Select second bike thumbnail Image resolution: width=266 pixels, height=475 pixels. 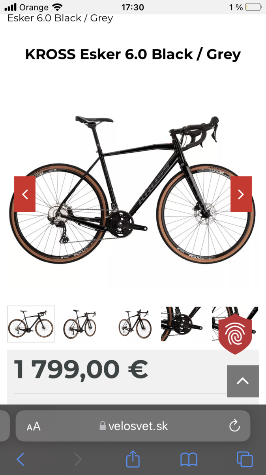click(x=80, y=324)
